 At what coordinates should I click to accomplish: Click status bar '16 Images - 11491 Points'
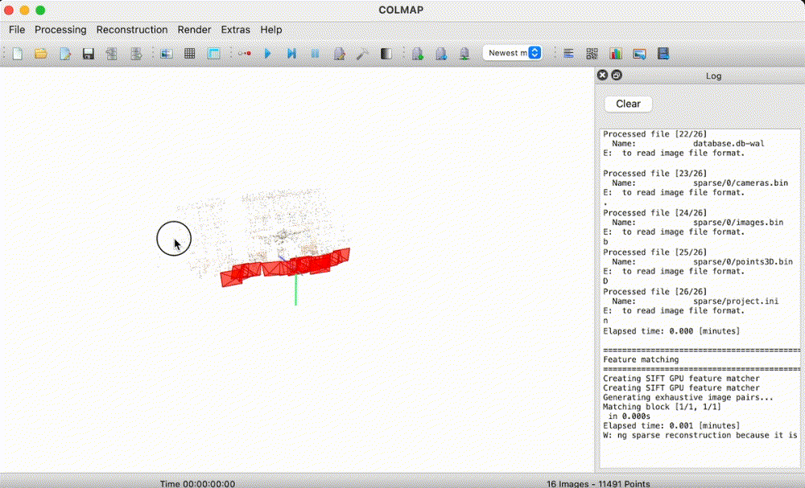click(x=598, y=483)
